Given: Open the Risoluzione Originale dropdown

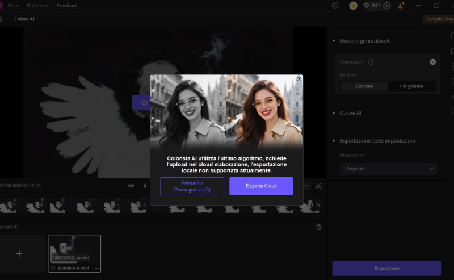Looking at the screenshot, I should (388, 169).
